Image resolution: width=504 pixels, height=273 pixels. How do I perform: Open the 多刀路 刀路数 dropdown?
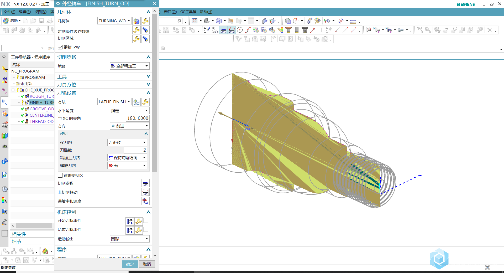point(127,142)
